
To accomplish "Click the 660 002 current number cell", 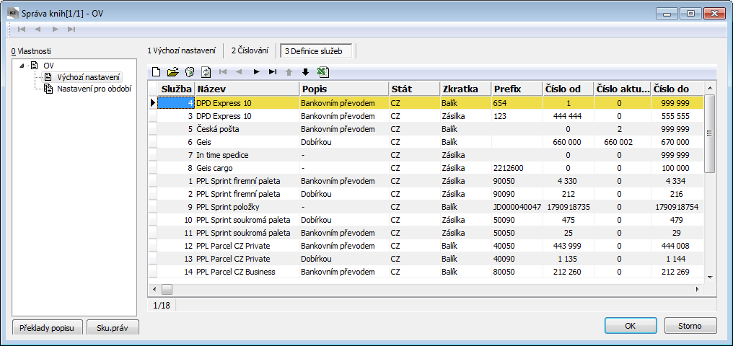I will tap(623, 143).
